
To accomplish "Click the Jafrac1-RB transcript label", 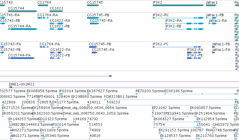I will coord(215,15).
